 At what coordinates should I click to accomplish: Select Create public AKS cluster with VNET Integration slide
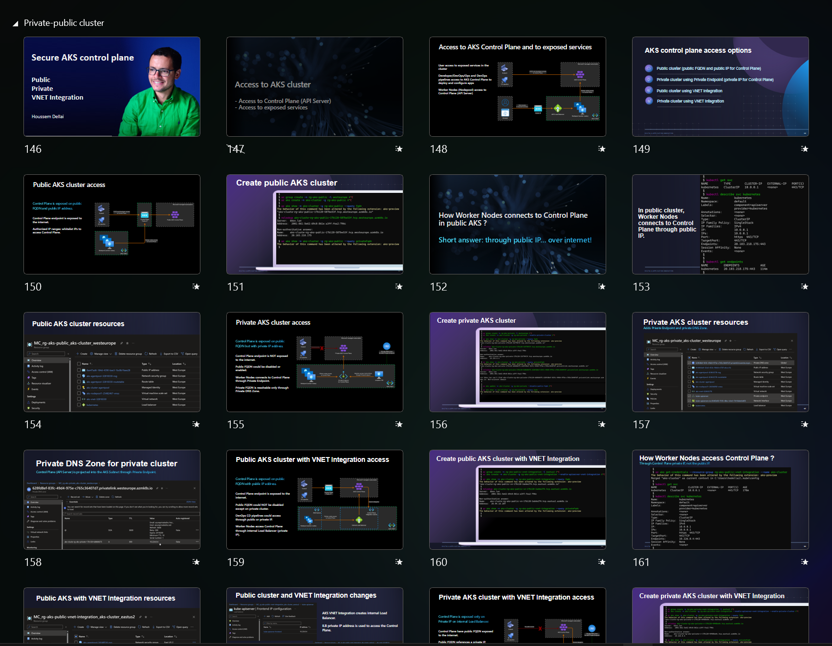coord(518,500)
